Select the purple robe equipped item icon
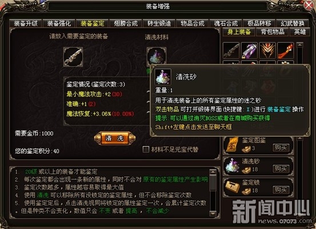 click(249, 50)
